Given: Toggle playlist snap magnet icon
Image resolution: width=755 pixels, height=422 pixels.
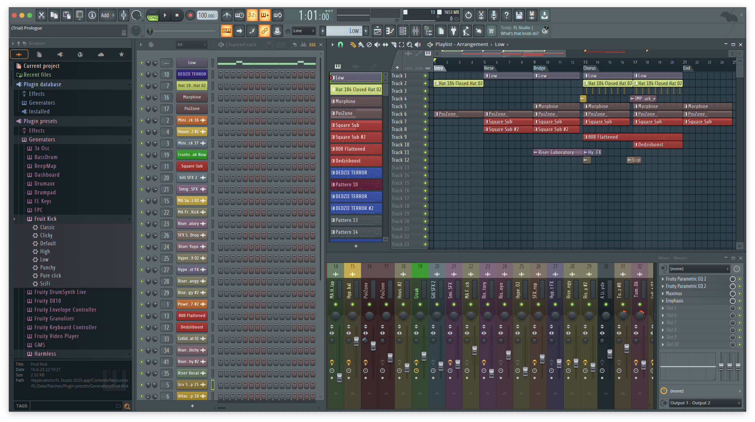Looking at the screenshot, I should pyautogui.click(x=340, y=44).
